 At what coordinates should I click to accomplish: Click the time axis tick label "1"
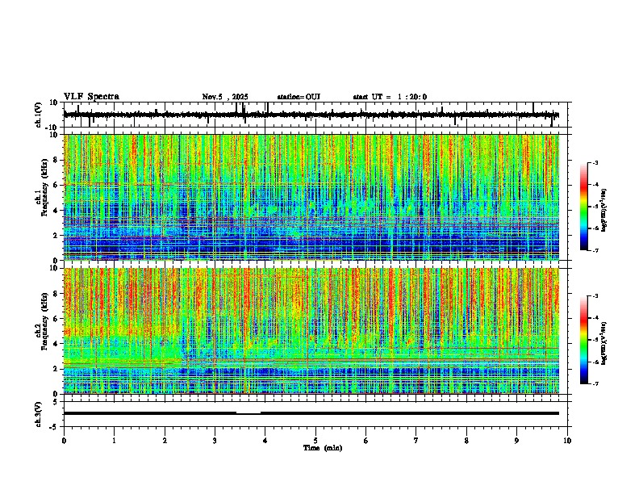click(114, 441)
